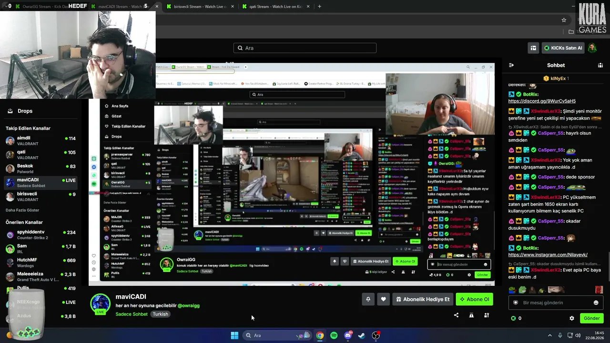Screen dimensions: 610x343
Task: Open chat settings gear icon
Action: (572, 318)
